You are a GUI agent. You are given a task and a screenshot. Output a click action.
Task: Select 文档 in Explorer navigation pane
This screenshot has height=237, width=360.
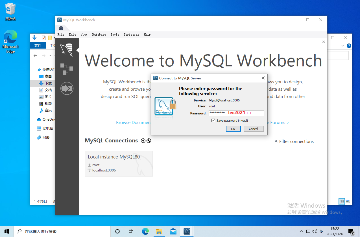coord(45,90)
